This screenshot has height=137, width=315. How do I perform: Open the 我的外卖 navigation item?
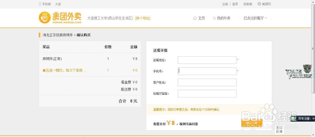[x=223, y=18]
